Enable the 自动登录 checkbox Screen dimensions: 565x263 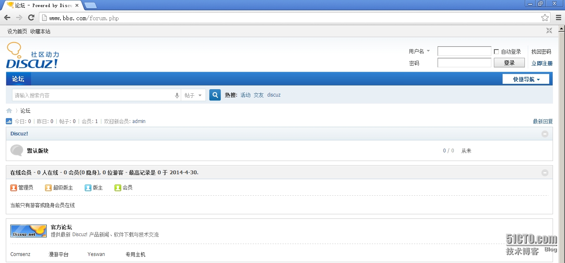[496, 52]
